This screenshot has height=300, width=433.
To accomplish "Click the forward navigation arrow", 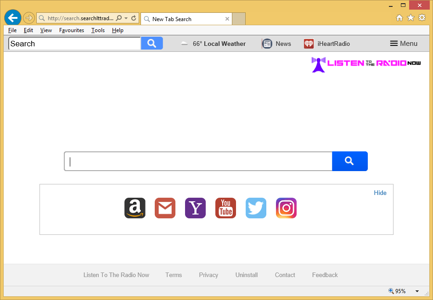I will (x=29, y=18).
